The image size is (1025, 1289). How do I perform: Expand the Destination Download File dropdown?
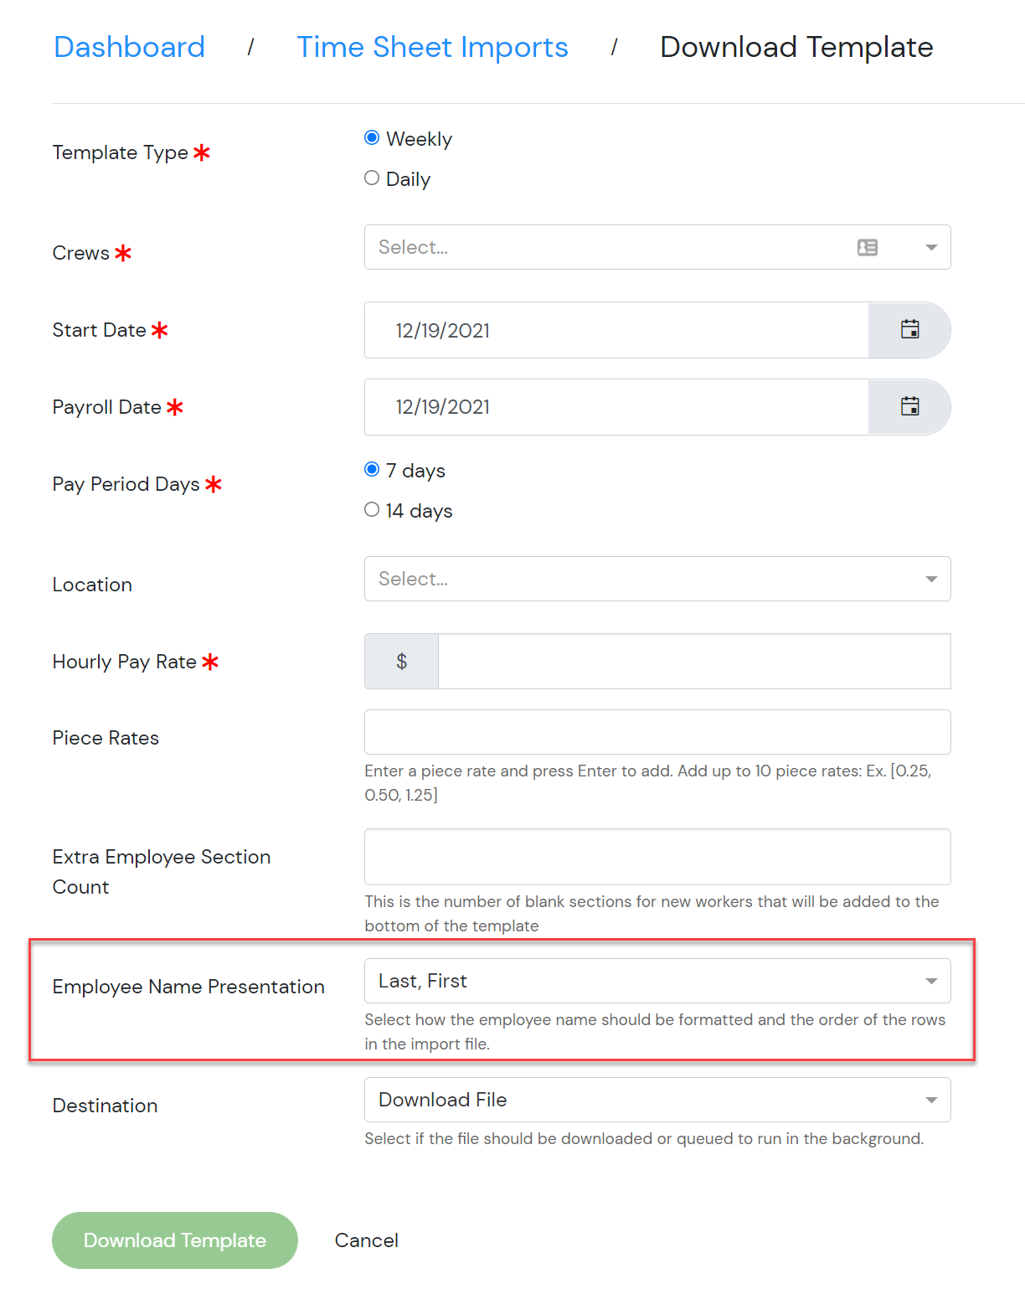[657, 1100]
